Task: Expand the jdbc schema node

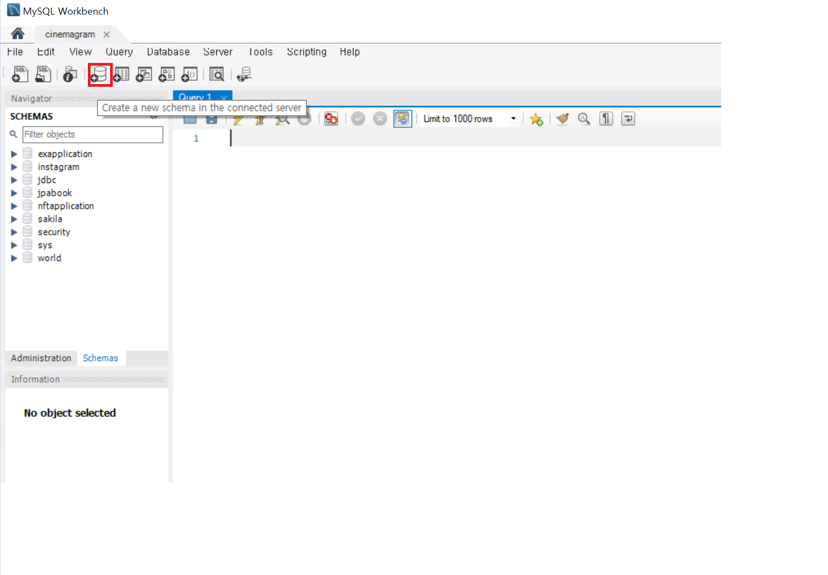Action: pyautogui.click(x=14, y=180)
